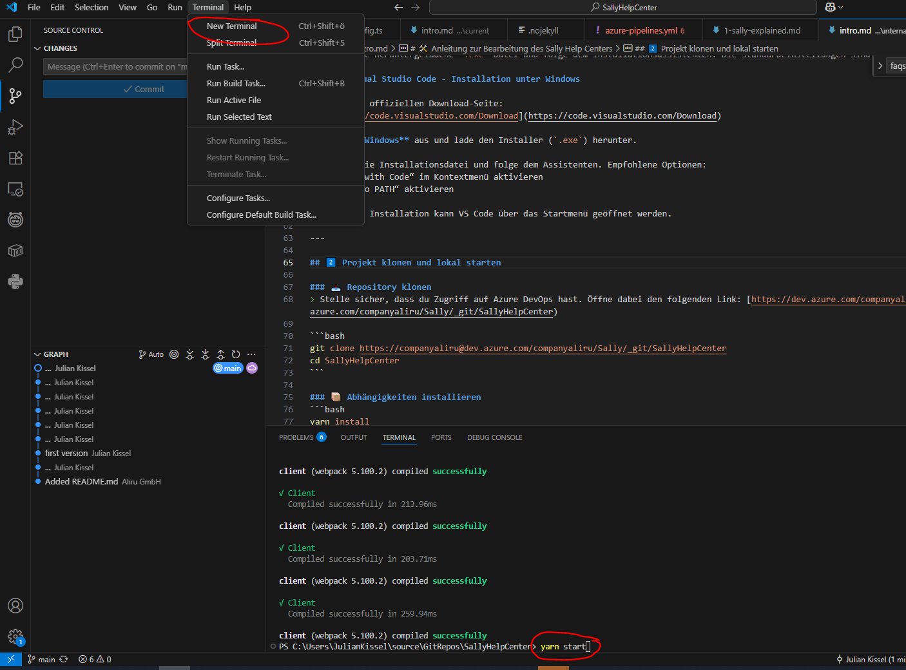The width and height of the screenshot is (906, 670).
Task: Open the Help menu
Action: (x=242, y=7)
